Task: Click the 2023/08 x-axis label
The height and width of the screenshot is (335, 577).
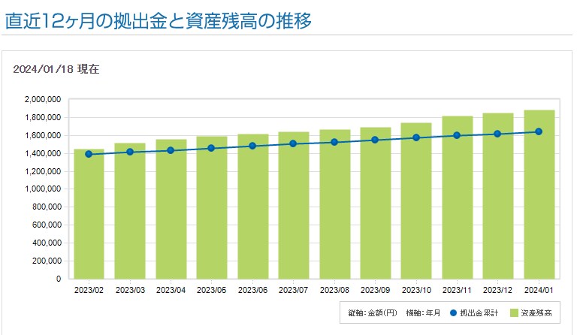Action: point(334,290)
